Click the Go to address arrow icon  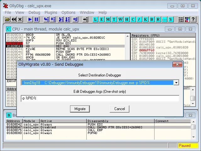(x=85, y=20)
